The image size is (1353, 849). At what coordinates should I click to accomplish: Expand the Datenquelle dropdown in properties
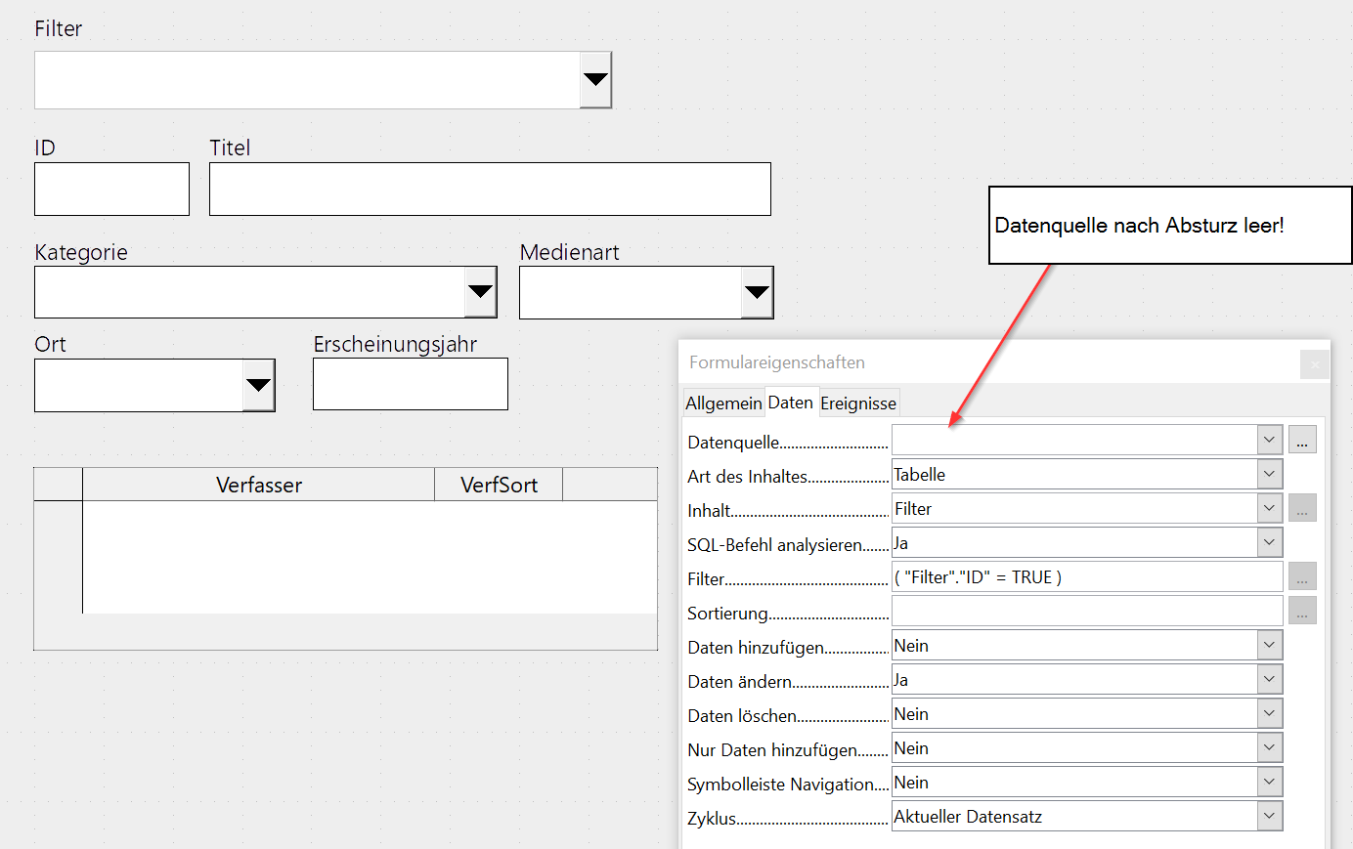point(1269,440)
